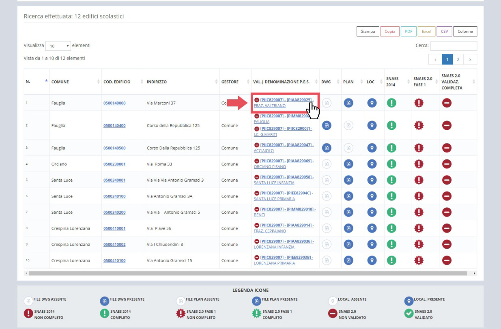The width and height of the screenshot is (501, 329).
Task: Sort the table by INDIRIZZO column
Action: 159,82
